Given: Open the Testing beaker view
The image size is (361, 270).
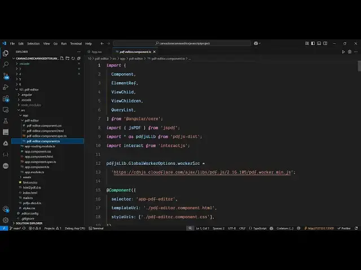Looking at the screenshot, I should pyautogui.click(x=6, y=121).
